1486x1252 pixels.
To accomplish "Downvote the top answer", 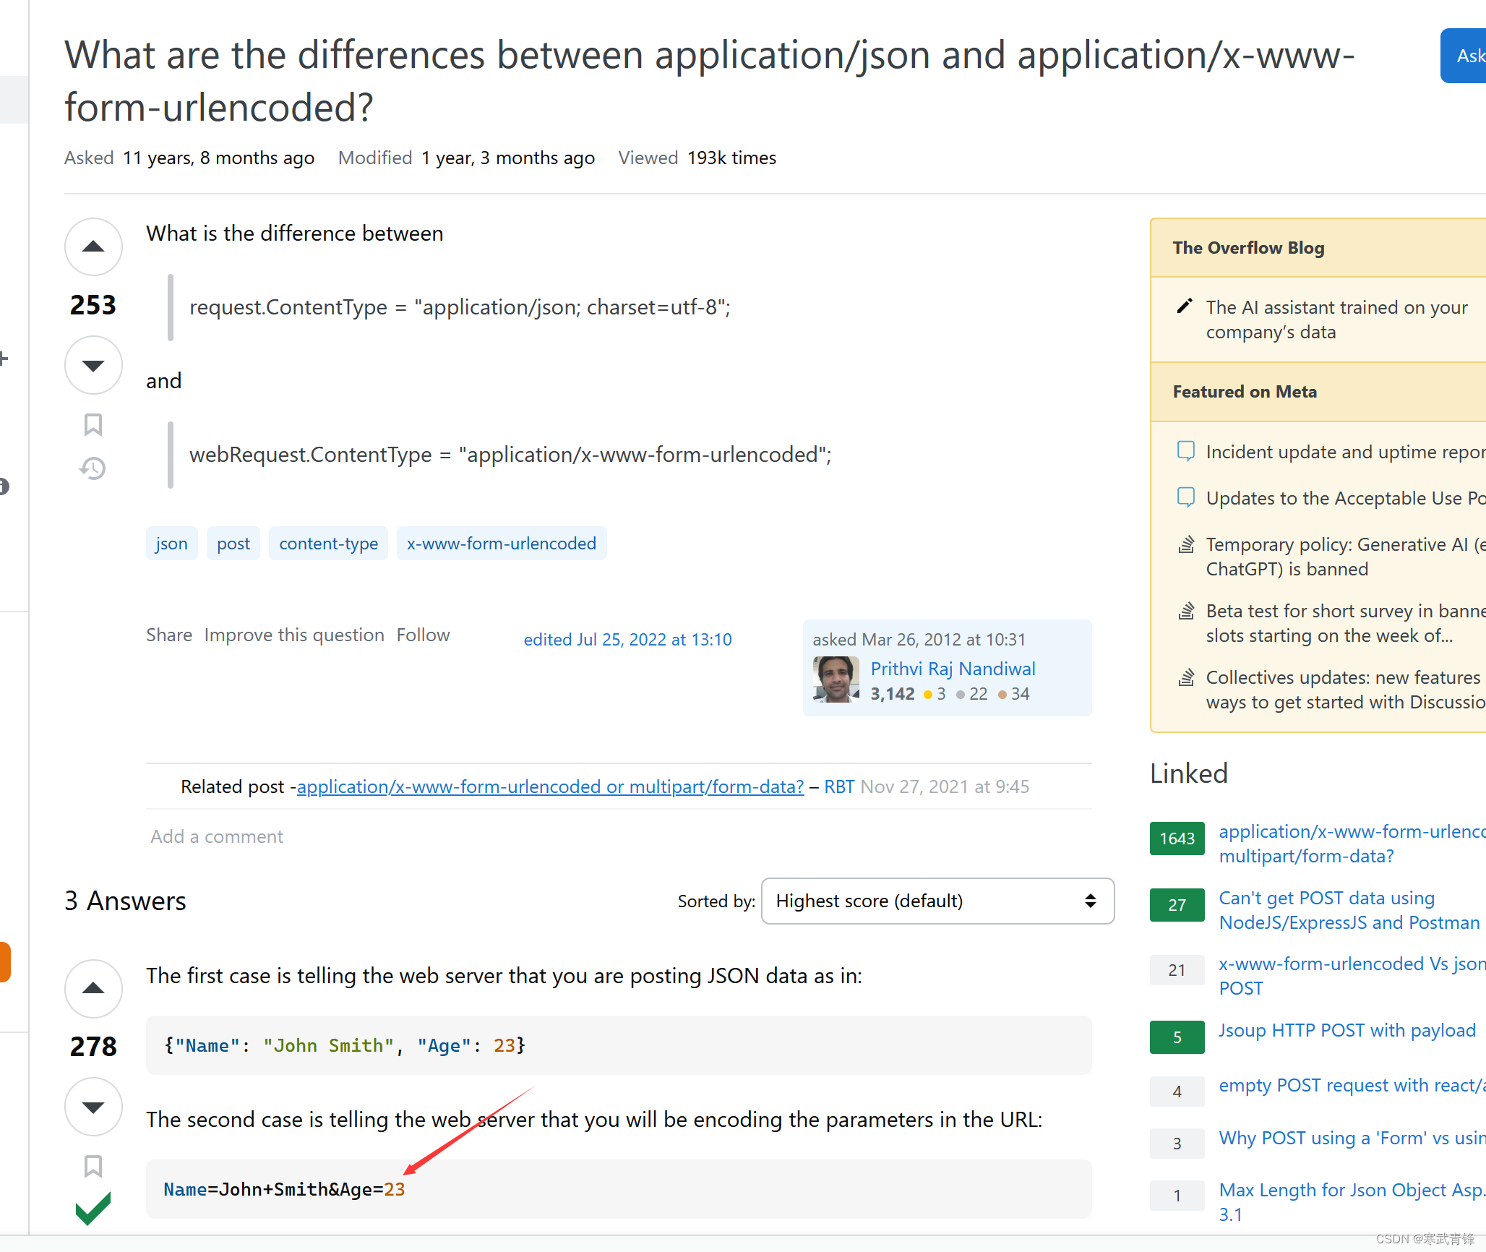I will point(93,1106).
